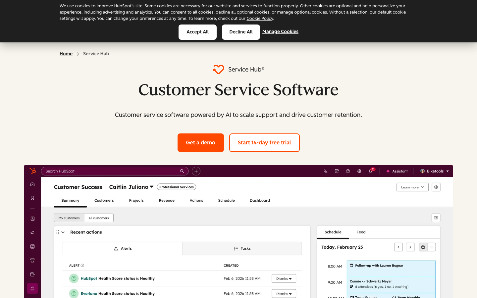Click the HubSpot sprocket logo icon
The width and height of the screenshot is (477, 298).
[32, 171]
